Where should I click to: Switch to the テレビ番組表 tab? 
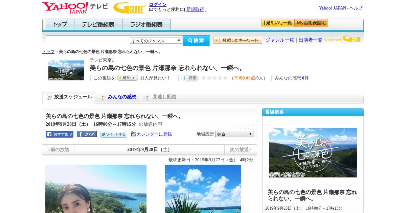(98, 25)
